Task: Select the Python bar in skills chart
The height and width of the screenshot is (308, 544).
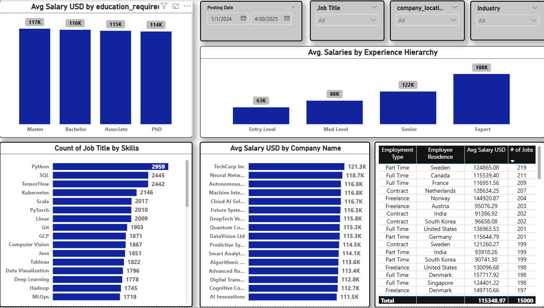Action: pyautogui.click(x=110, y=167)
